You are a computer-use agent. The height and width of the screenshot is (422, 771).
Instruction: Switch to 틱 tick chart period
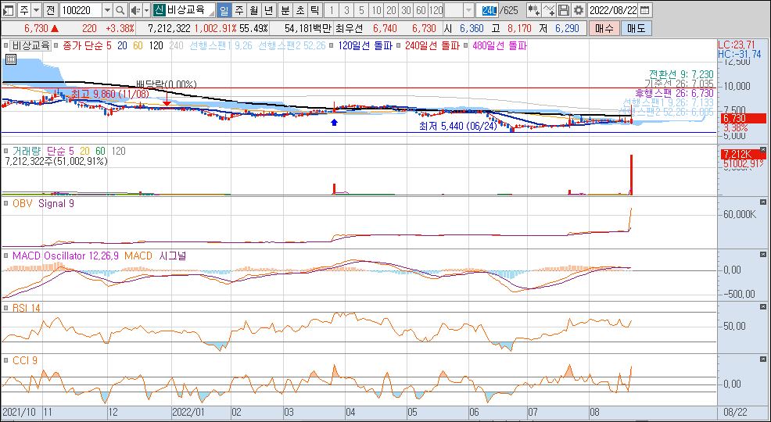click(314, 10)
